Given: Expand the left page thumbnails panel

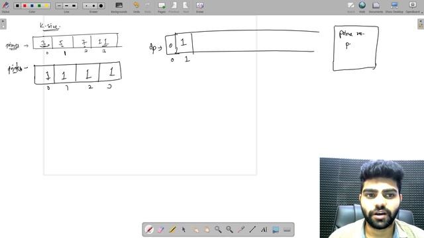Looking at the screenshot, I should (x=3, y=24).
